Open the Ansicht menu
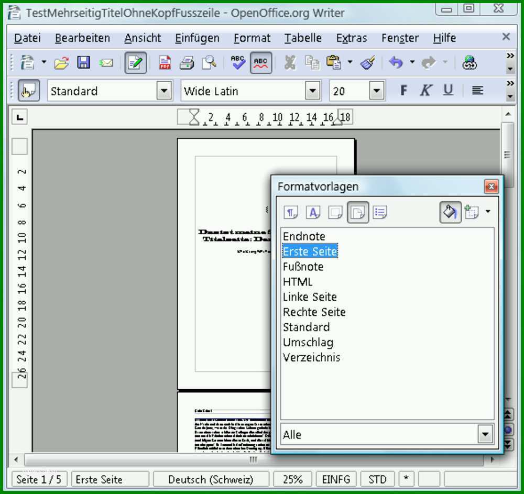The height and width of the screenshot is (494, 524). (143, 38)
